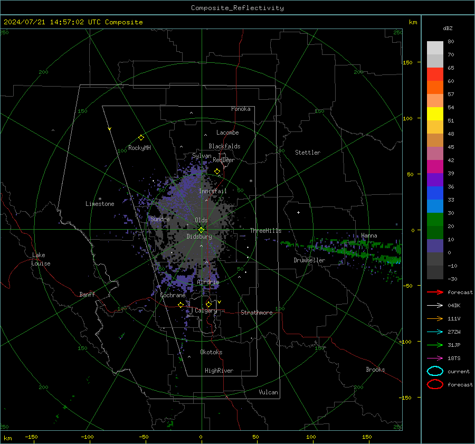Click the white asterisk marker above ThreeHills

click(251, 181)
